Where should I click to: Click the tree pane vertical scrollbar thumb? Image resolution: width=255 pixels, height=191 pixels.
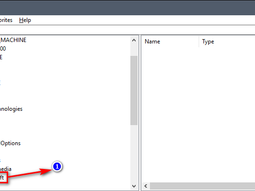[134, 90]
